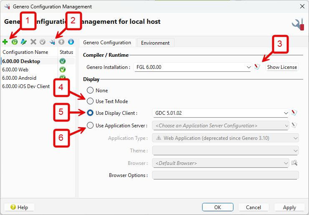Switch to the Genero Configuration tab
The height and width of the screenshot is (215, 309).
(107, 43)
